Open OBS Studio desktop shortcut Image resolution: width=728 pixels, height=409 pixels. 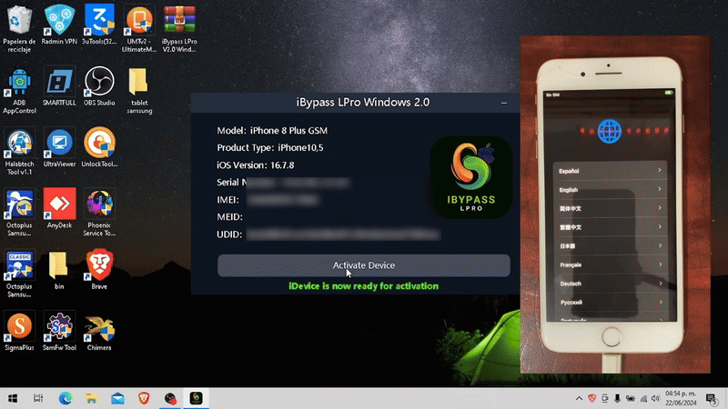coord(99,86)
